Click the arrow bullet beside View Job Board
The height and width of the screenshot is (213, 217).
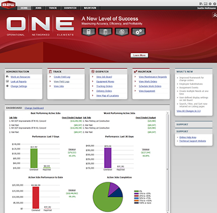point(93,77)
